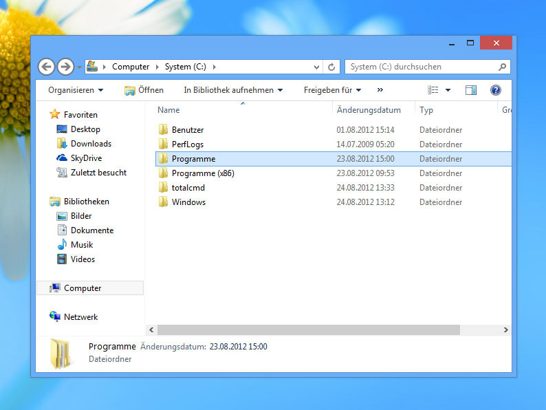
Task: Select SkyDrive in Favoriten
Action: 86,158
